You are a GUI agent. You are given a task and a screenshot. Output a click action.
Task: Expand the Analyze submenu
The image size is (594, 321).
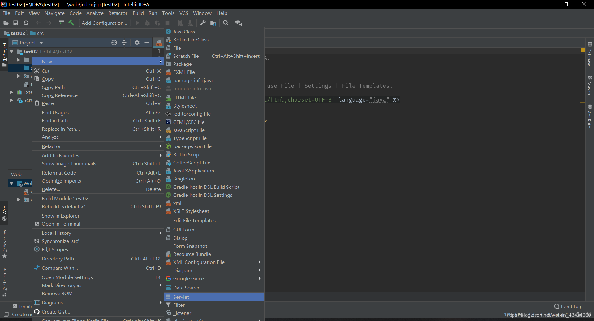point(98,137)
